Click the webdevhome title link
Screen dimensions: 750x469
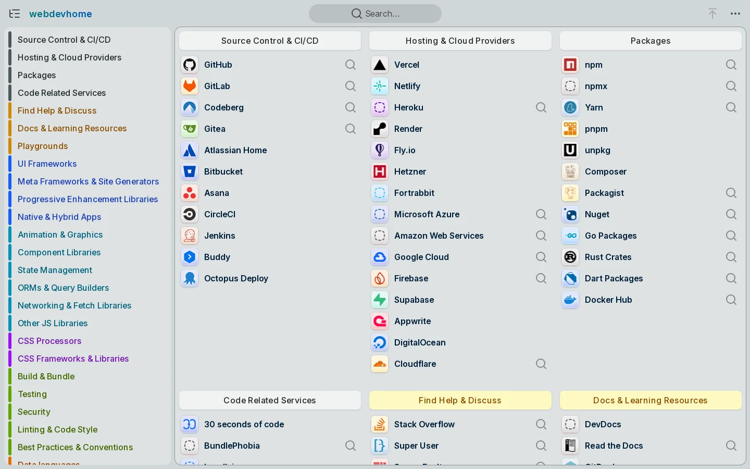60,14
